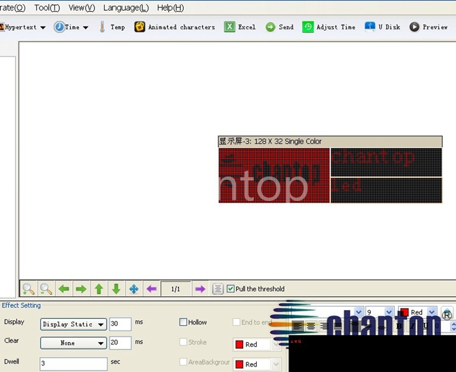Toggle the Stroke checkbox
Screen dimensions: 456x372
(183, 342)
